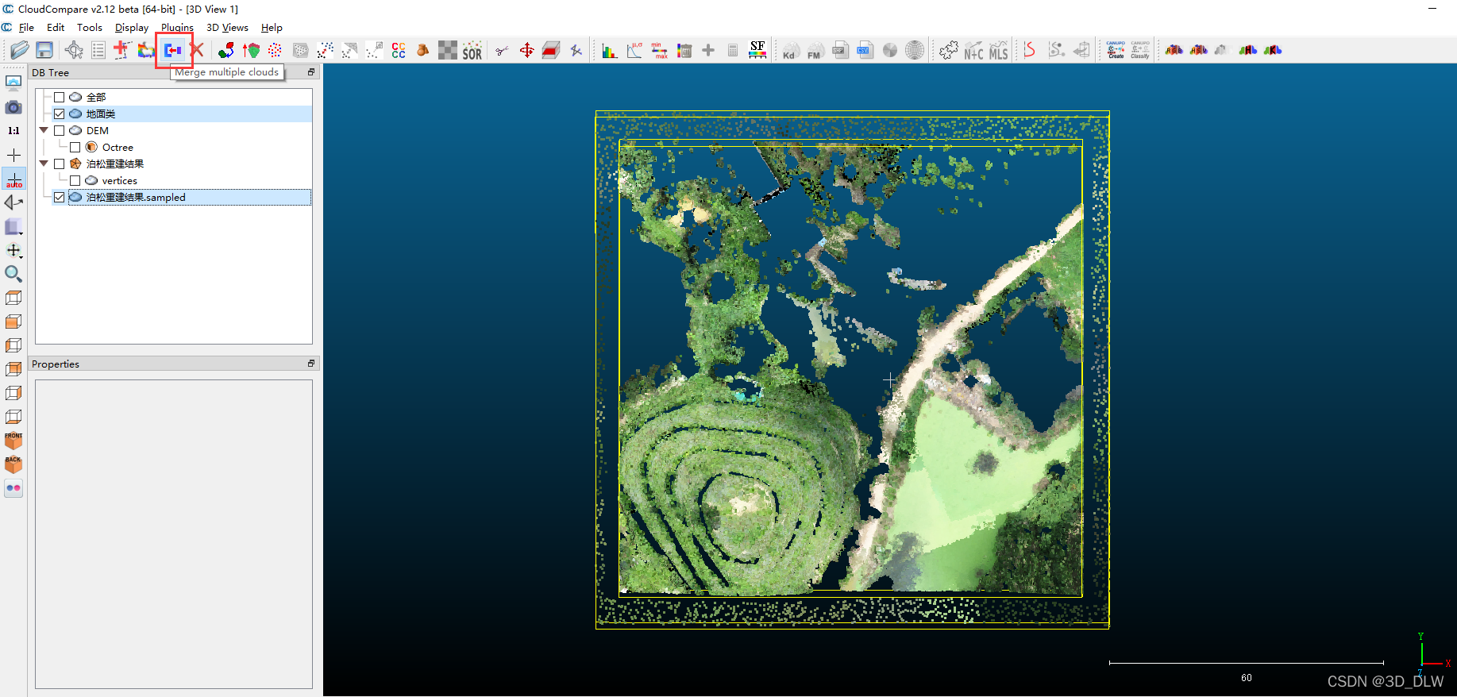Open the Plugins menu

click(177, 27)
